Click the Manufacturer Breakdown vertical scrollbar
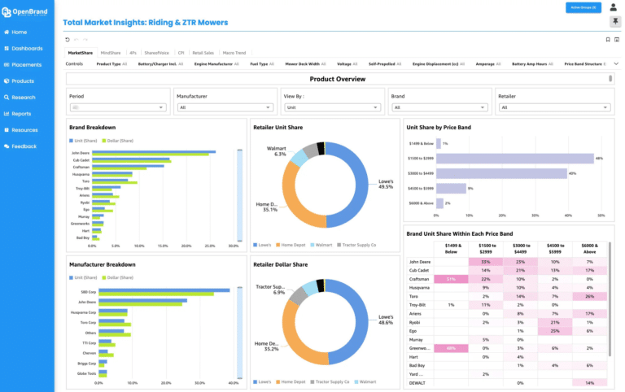Image resolution: width=625 pixels, height=392 pixels. point(239,333)
